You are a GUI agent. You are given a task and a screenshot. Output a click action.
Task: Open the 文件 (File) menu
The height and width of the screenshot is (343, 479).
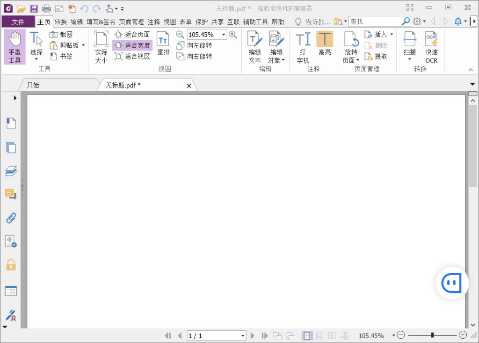pyautogui.click(x=17, y=21)
